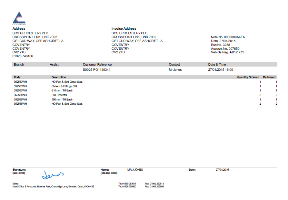The width and height of the screenshot is (288, 200).
Task: Click code '352561WH'
Action: pyautogui.click(x=20, y=86)
